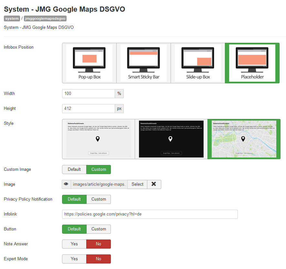Screen dimensions: 286x269
Task: Set Note Answer to Yes
Action: (74, 244)
